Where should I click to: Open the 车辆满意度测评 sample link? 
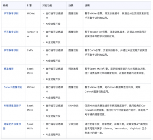coord(12,106)
